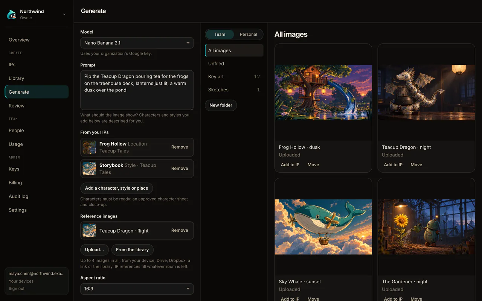Viewport: 482px width, 301px height.
Task: Click the Teacup Dragon flight reference thumbnail
Action: click(x=89, y=231)
